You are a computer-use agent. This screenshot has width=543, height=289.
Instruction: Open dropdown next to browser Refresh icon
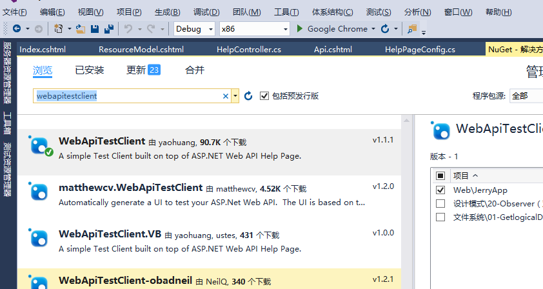tap(396, 29)
